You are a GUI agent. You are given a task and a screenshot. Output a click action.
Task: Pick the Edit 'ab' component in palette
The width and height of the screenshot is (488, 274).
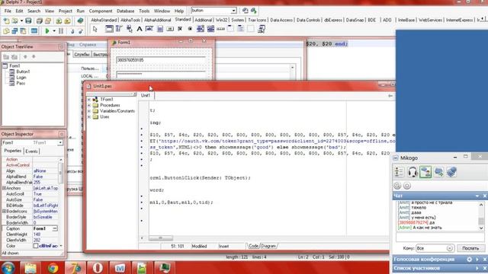pos(149,29)
